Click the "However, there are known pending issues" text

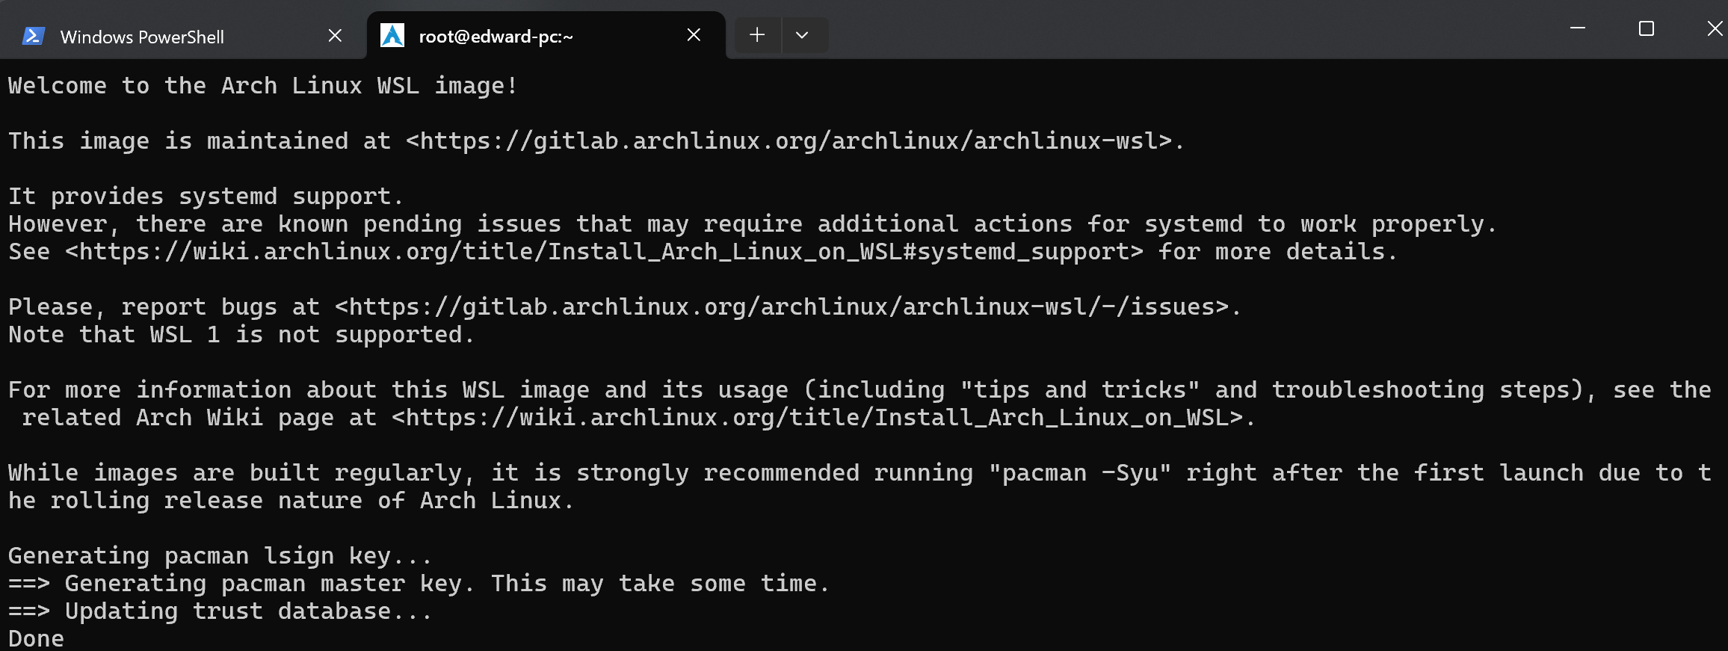click(x=285, y=223)
